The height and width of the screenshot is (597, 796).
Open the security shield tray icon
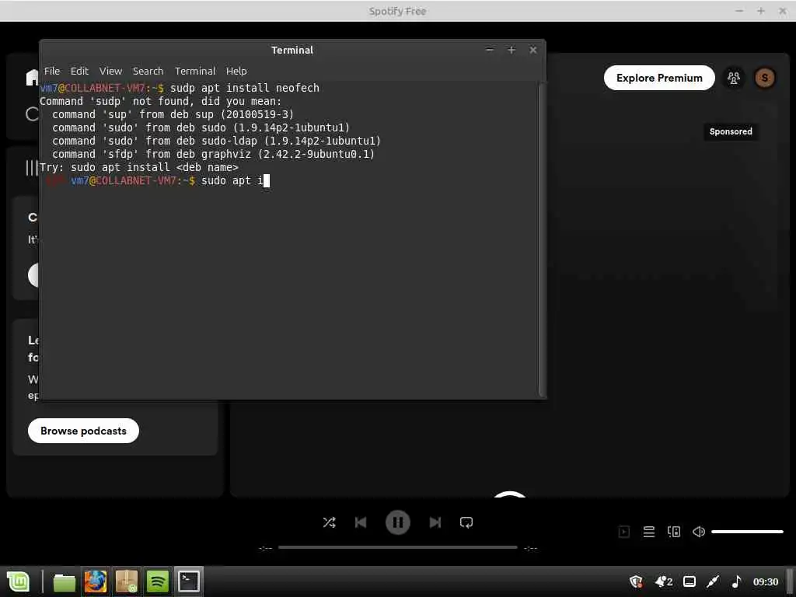pyautogui.click(x=636, y=581)
